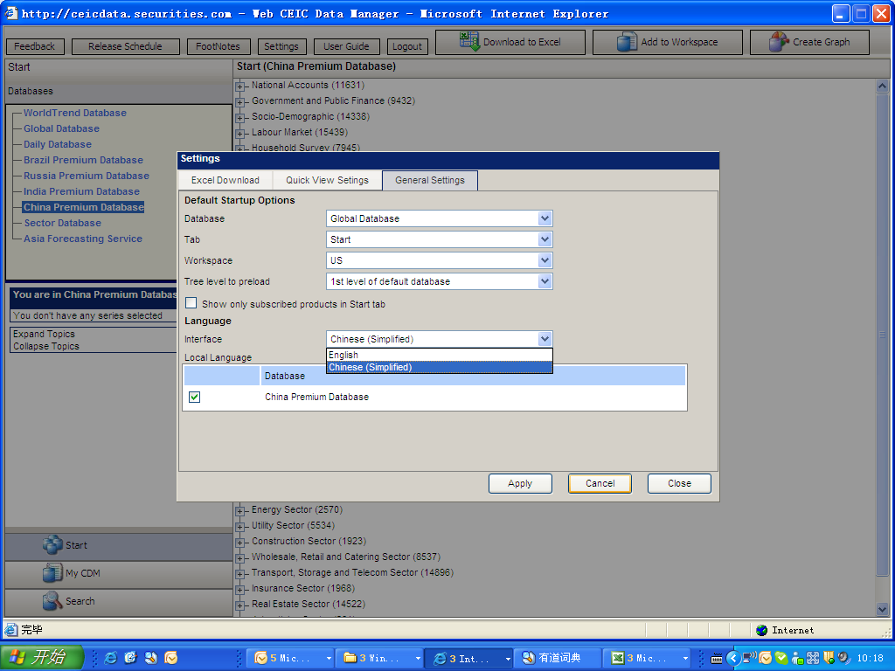Expand the Energy Sector tree node
This screenshot has width=895, height=671.
coord(240,510)
